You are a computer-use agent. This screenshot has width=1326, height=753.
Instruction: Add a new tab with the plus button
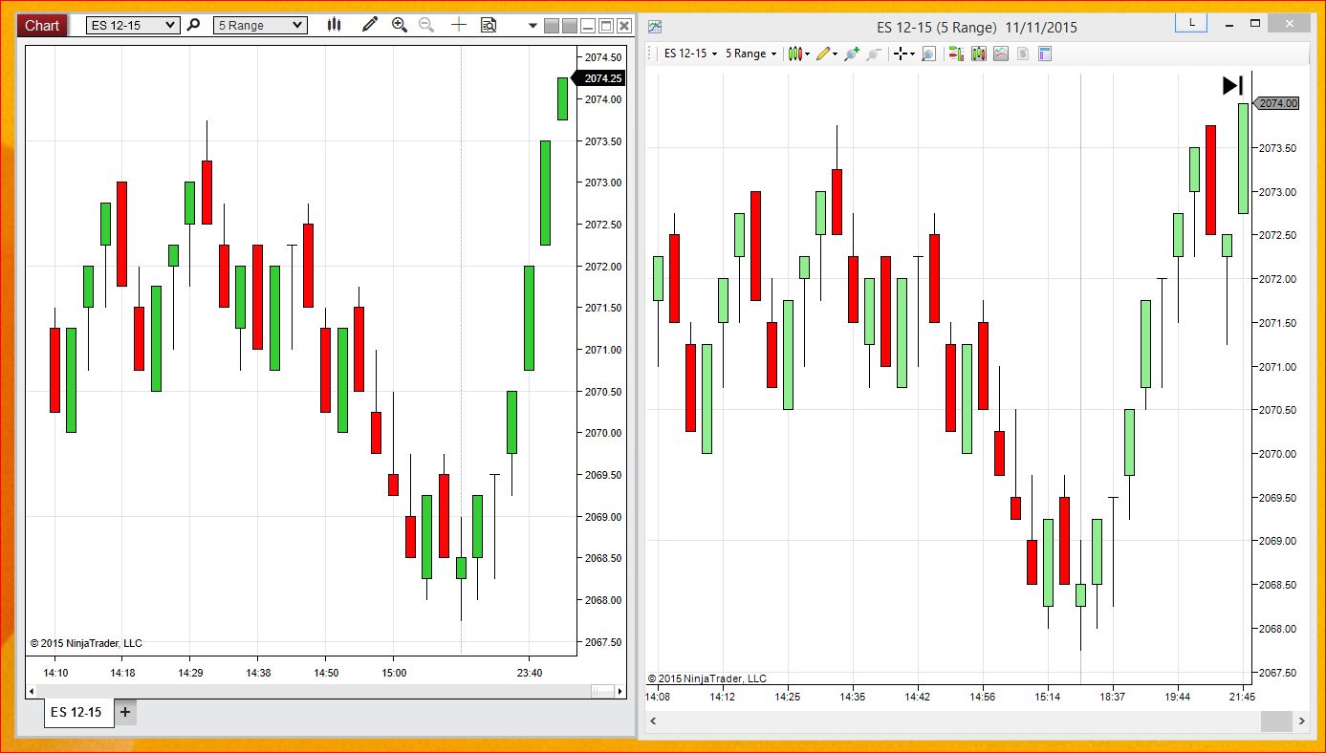125,712
